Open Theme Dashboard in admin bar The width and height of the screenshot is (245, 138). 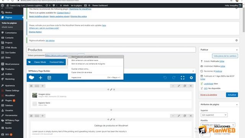100,5
